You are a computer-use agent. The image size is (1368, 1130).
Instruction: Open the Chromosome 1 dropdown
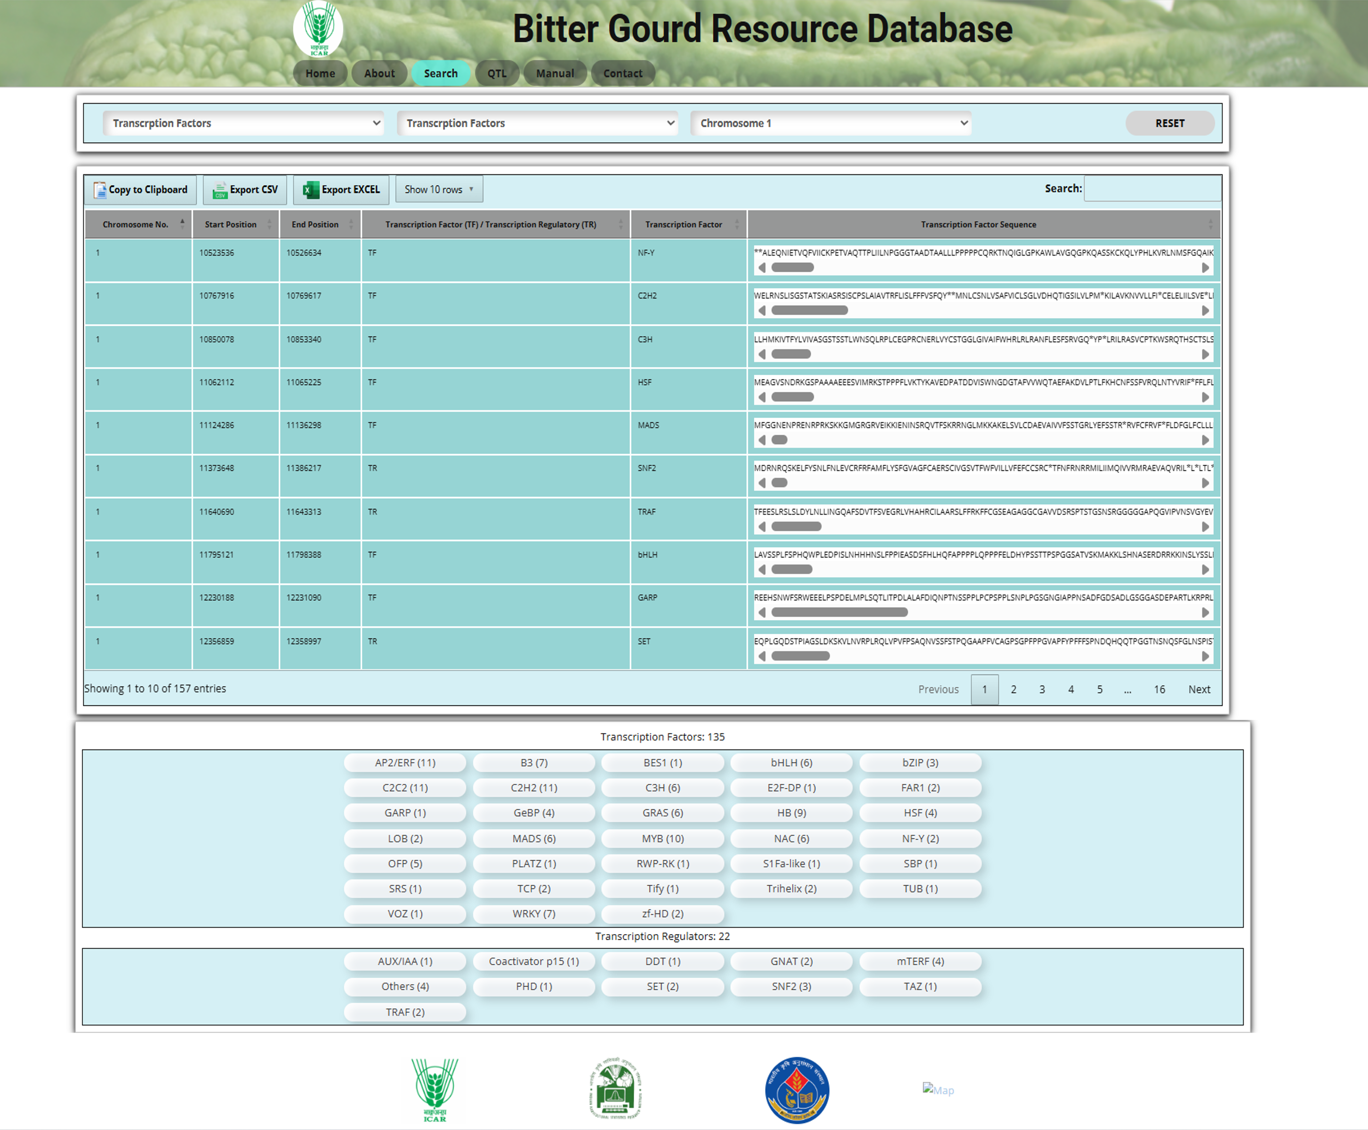[x=830, y=123]
